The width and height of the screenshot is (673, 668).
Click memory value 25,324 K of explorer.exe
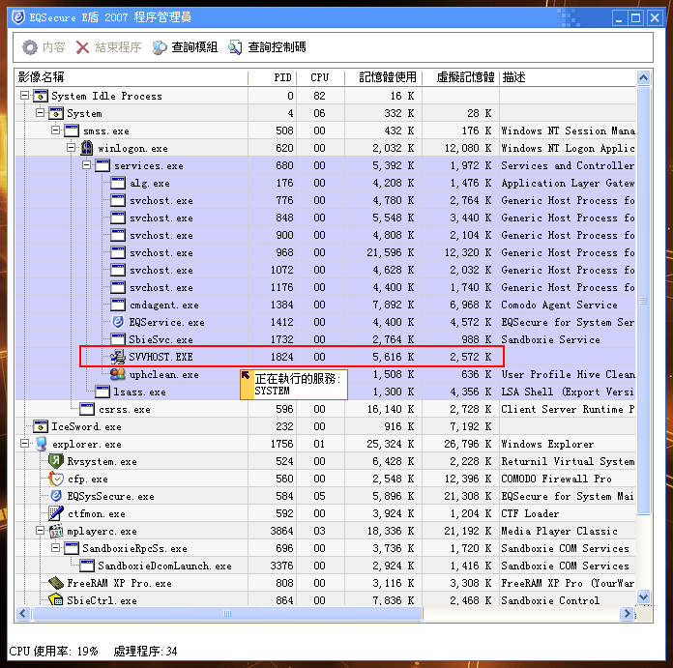pyautogui.click(x=390, y=444)
